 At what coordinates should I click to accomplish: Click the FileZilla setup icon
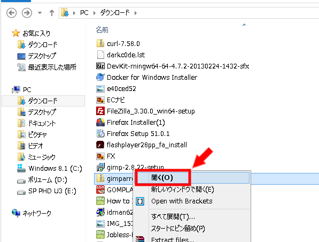(100, 111)
